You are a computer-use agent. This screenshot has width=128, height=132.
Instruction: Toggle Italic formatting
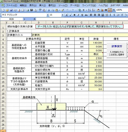78,15
